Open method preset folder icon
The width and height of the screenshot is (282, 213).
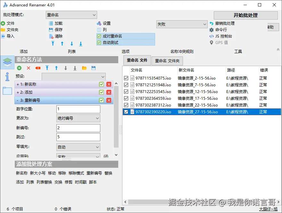(x=84, y=68)
